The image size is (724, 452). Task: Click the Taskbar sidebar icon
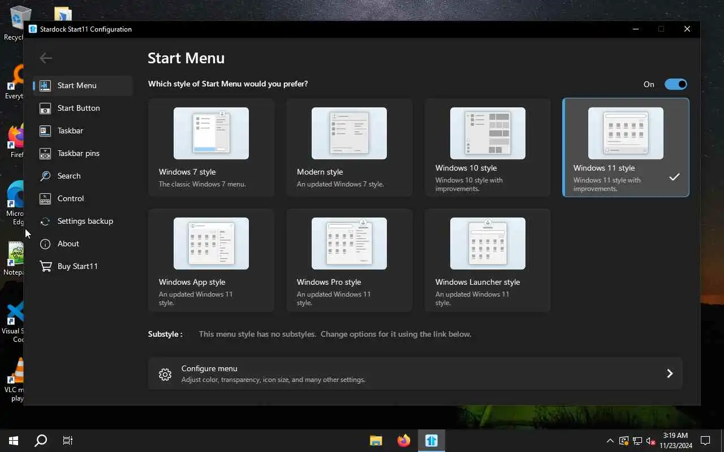[x=45, y=131]
